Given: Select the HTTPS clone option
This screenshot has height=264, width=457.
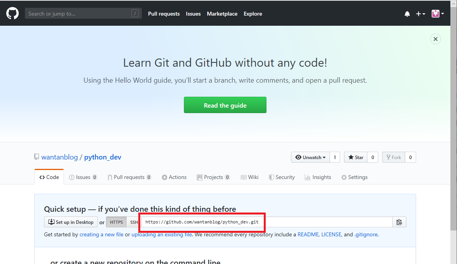Looking at the screenshot, I should [116, 222].
